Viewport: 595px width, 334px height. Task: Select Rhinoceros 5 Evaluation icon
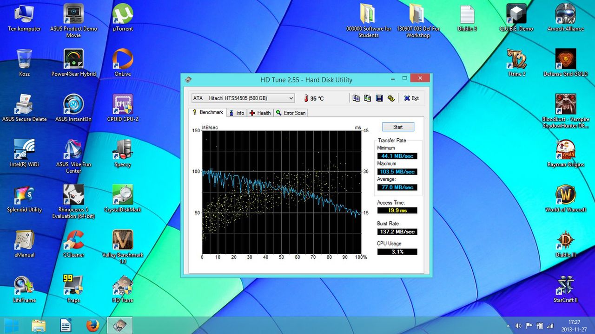[x=73, y=201]
